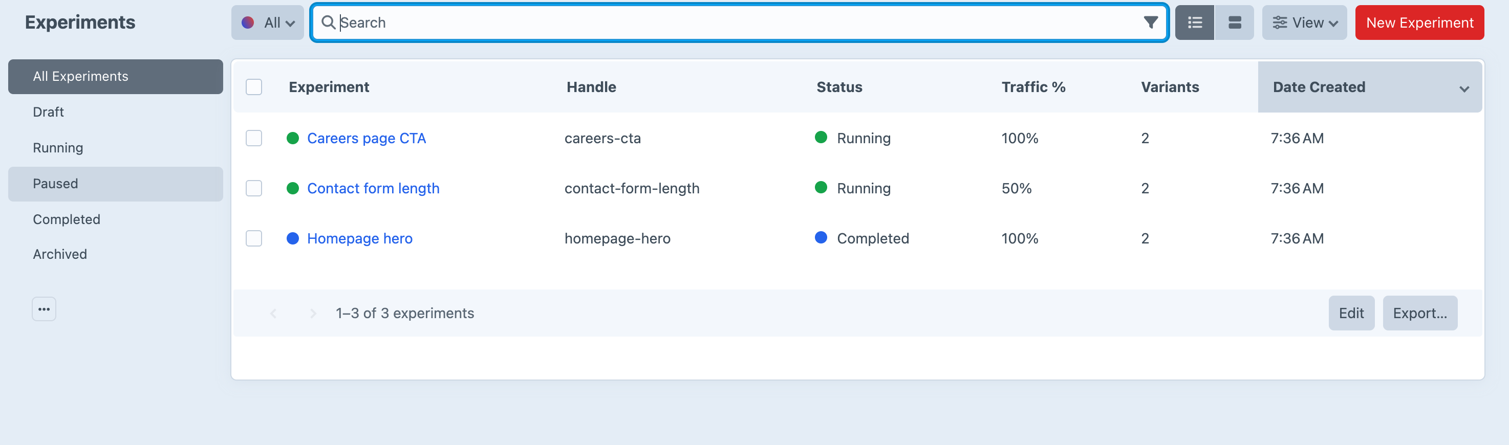Sort by the Date Created column

coord(1370,86)
